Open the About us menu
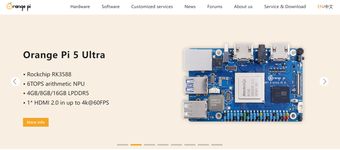 pyautogui.click(x=243, y=7)
